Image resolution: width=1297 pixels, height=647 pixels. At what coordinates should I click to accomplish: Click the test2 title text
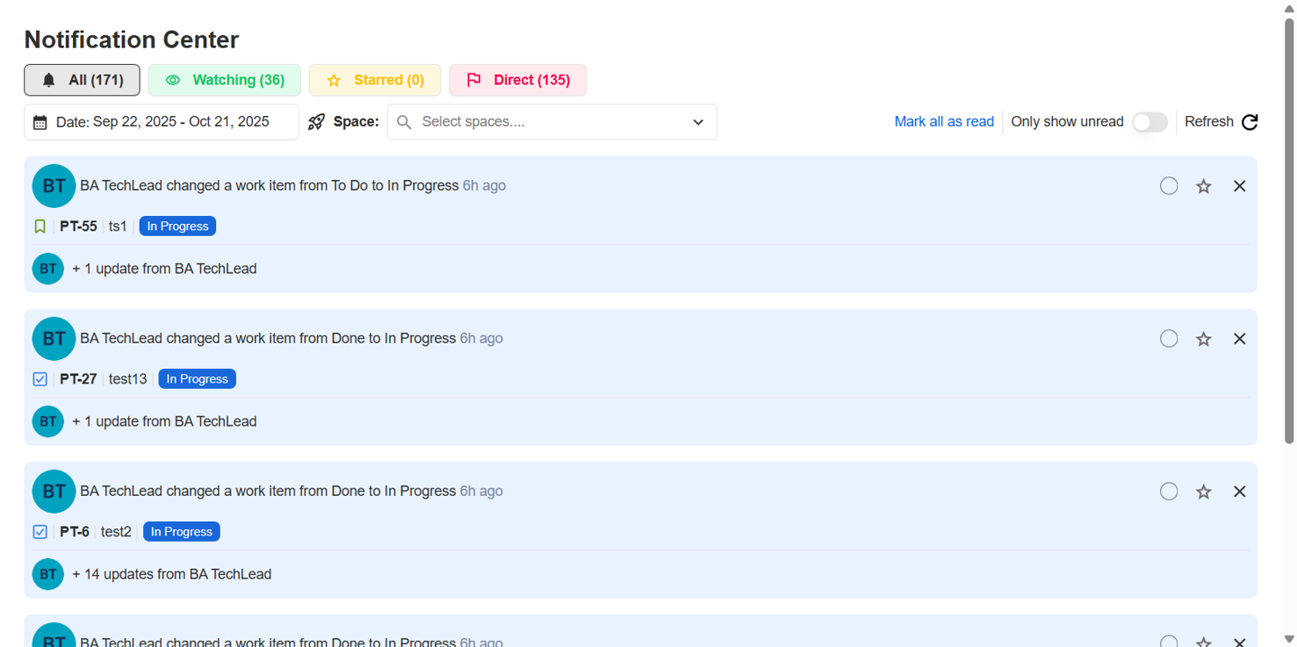116,533
